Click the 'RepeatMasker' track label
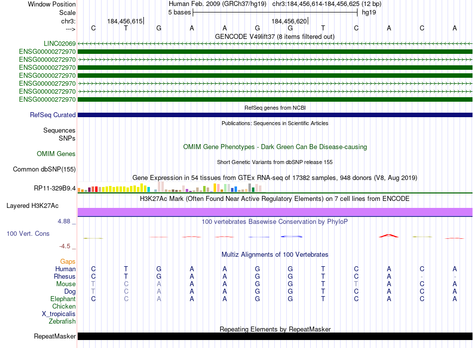 pos(55,336)
